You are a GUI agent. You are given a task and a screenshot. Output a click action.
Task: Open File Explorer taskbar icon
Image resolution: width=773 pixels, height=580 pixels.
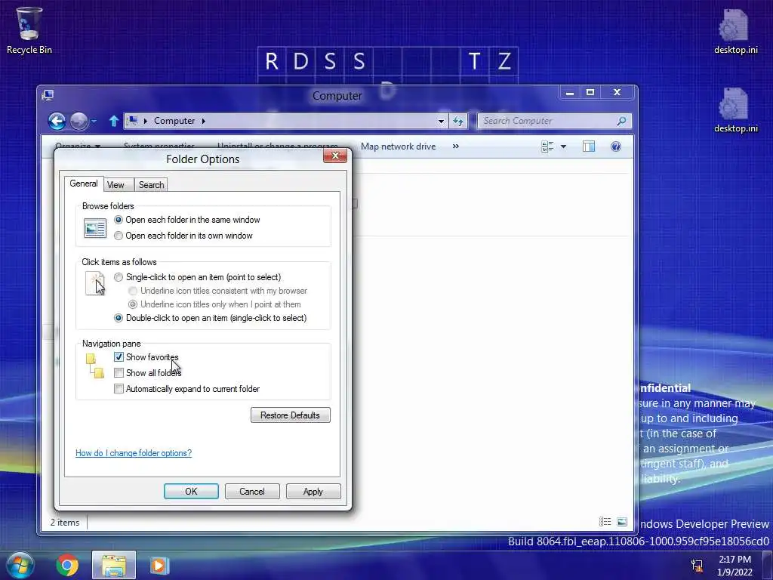click(114, 565)
